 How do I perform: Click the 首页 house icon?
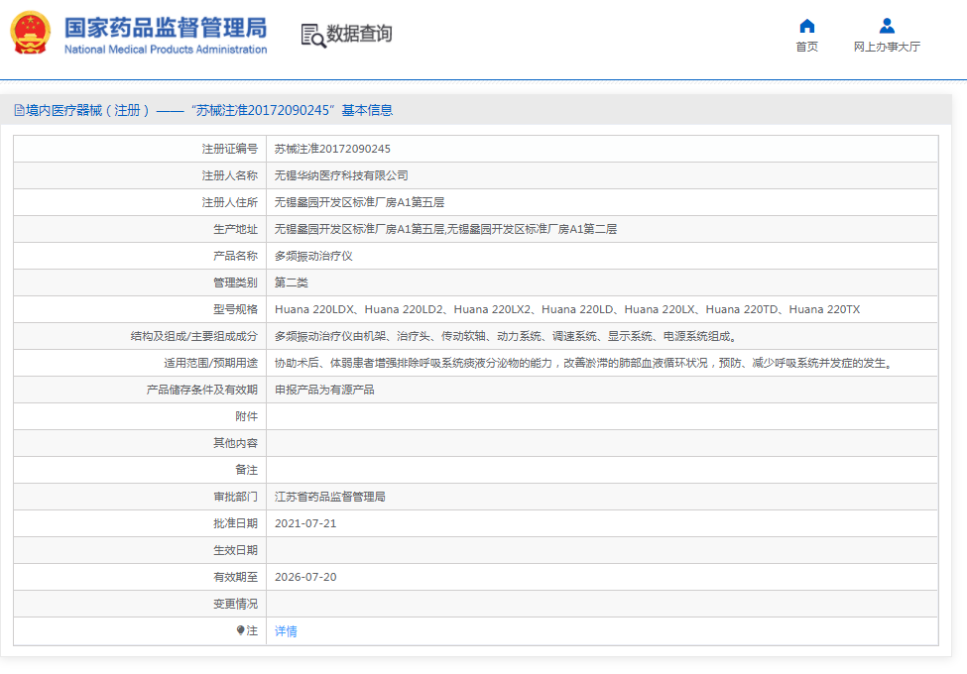(x=806, y=26)
